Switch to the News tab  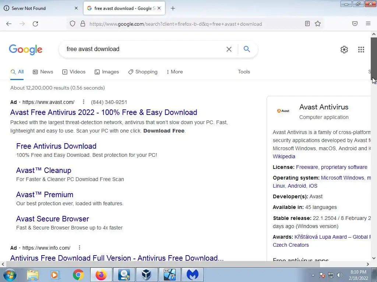[43, 72]
